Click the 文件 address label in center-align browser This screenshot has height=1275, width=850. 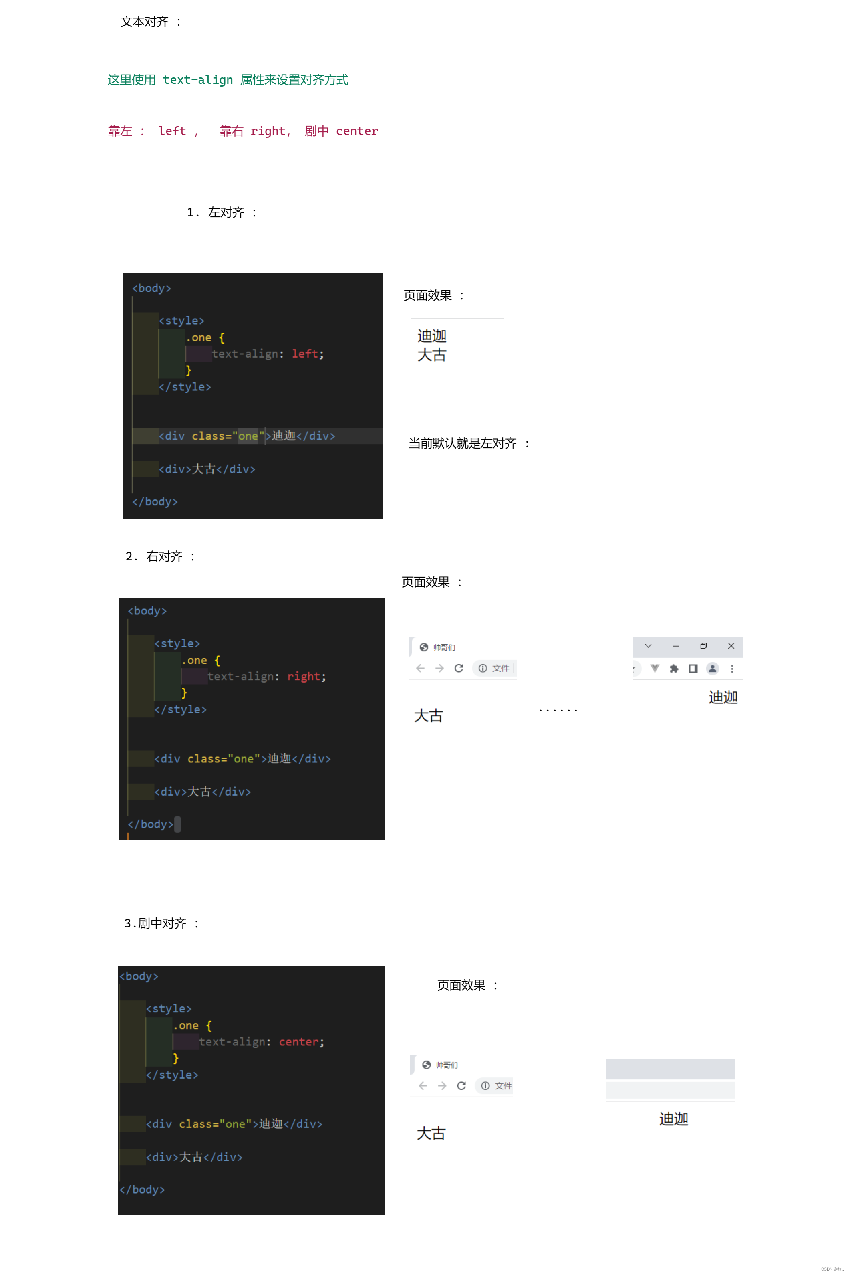(503, 1086)
